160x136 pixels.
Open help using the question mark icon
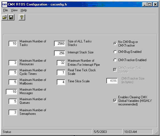tap(22, 17)
